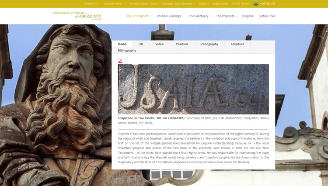
Task: Click the paragraph starting 'Prophet of faith'
Action: click(x=193, y=148)
